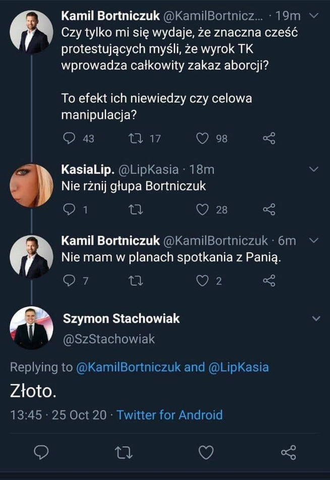This screenshot has width=330, height=480.
Task: Share Bortniczuk's 6m reply tweet
Action: click(x=269, y=281)
